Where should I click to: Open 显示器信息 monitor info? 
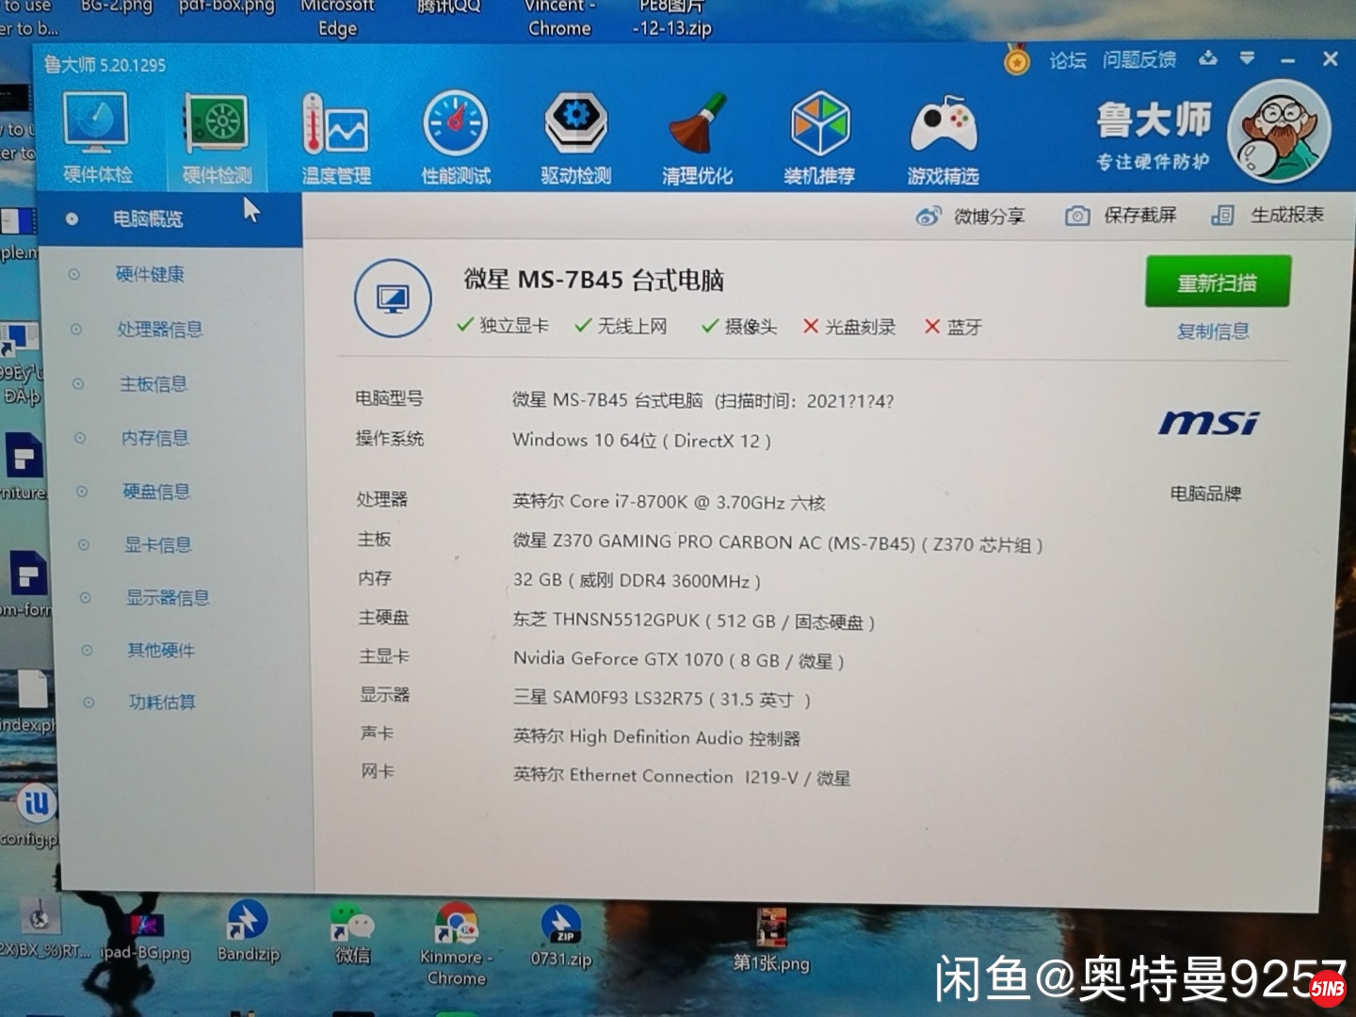168,597
